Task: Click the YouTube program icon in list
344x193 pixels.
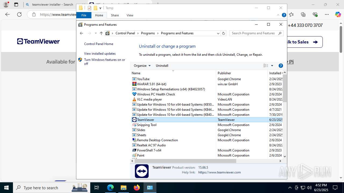Action: point(134,79)
